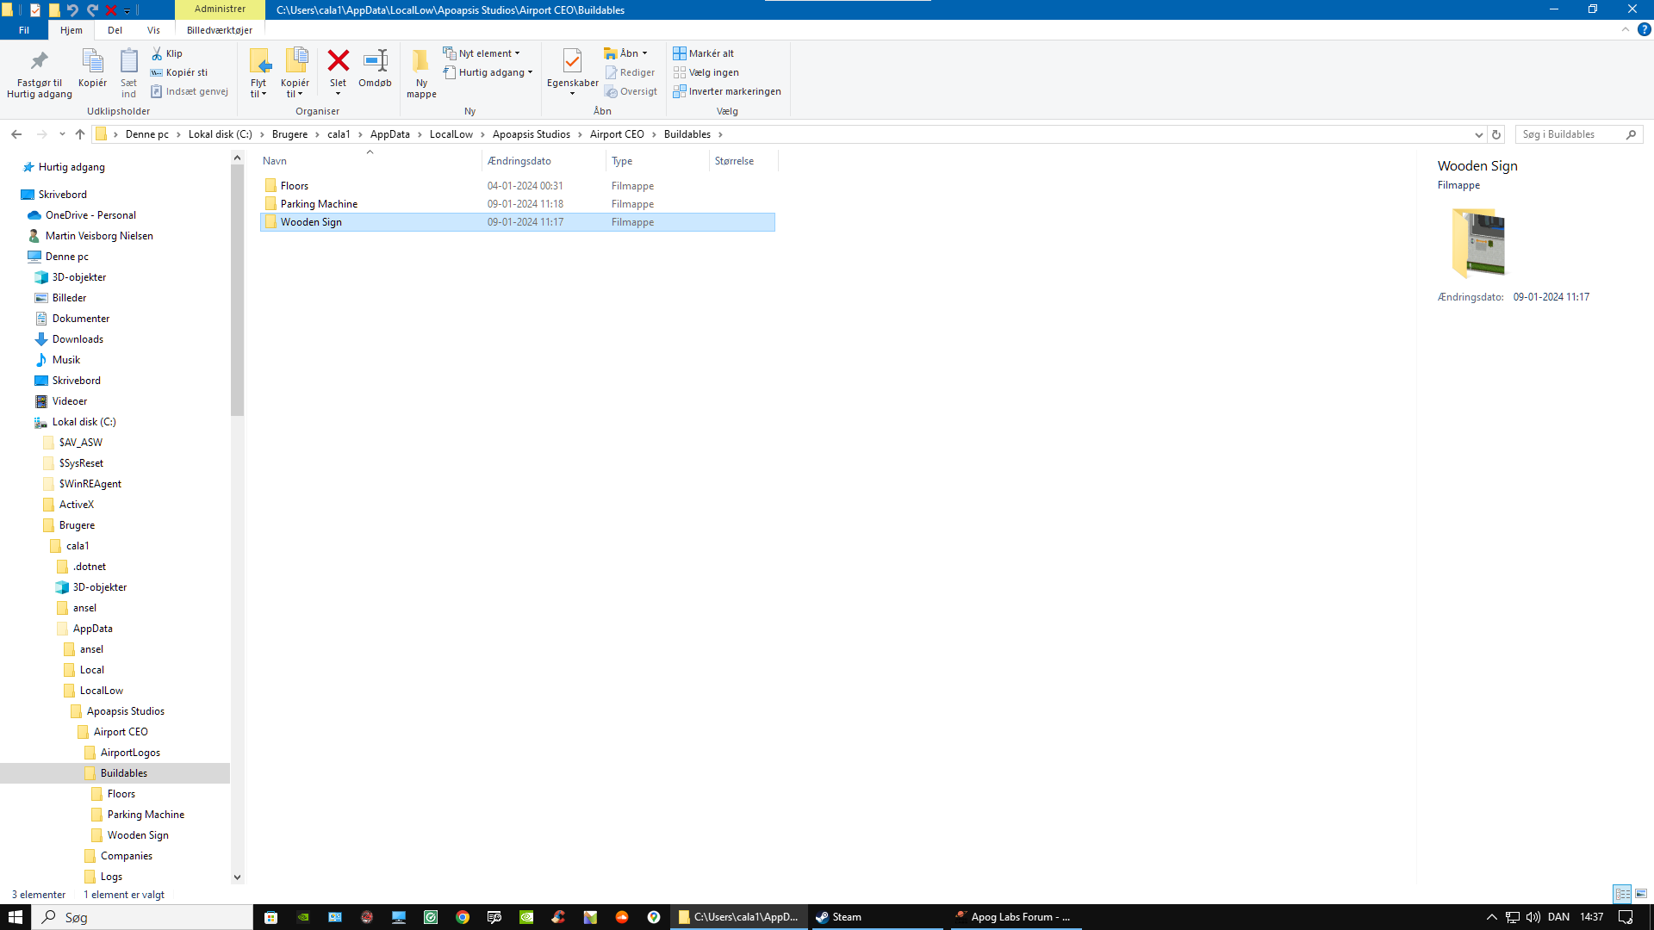Click the Administrer contextual tab
1654x930 pixels.
(220, 9)
